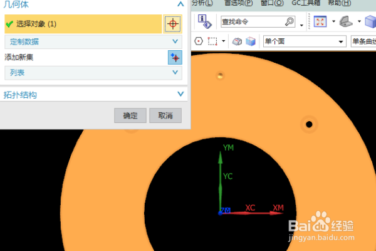Click the 查找命令 search field
The image size is (376, 251).
(x=258, y=22)
